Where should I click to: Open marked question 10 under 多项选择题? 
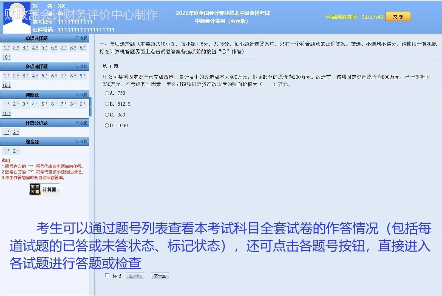click(5, 85)
